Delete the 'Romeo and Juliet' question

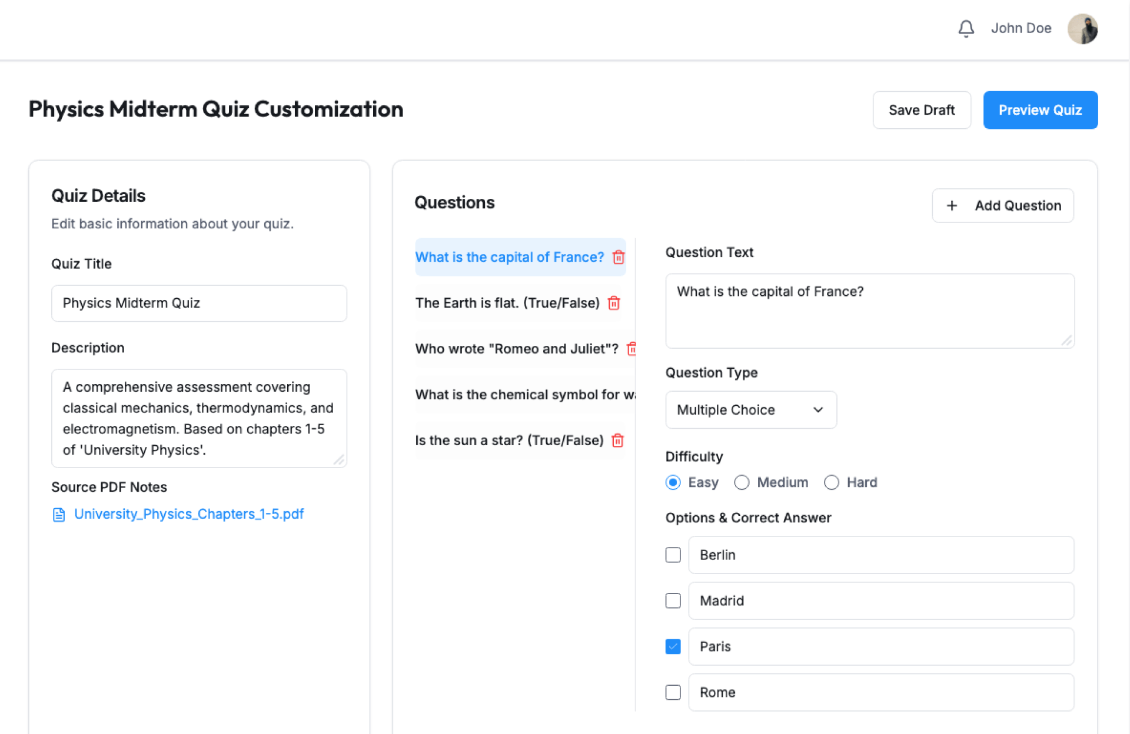click(632, 349)
